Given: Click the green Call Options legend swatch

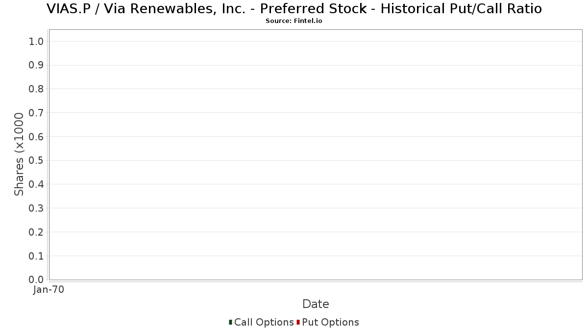Looking at the screenshot, I should (x=230, y=322).
